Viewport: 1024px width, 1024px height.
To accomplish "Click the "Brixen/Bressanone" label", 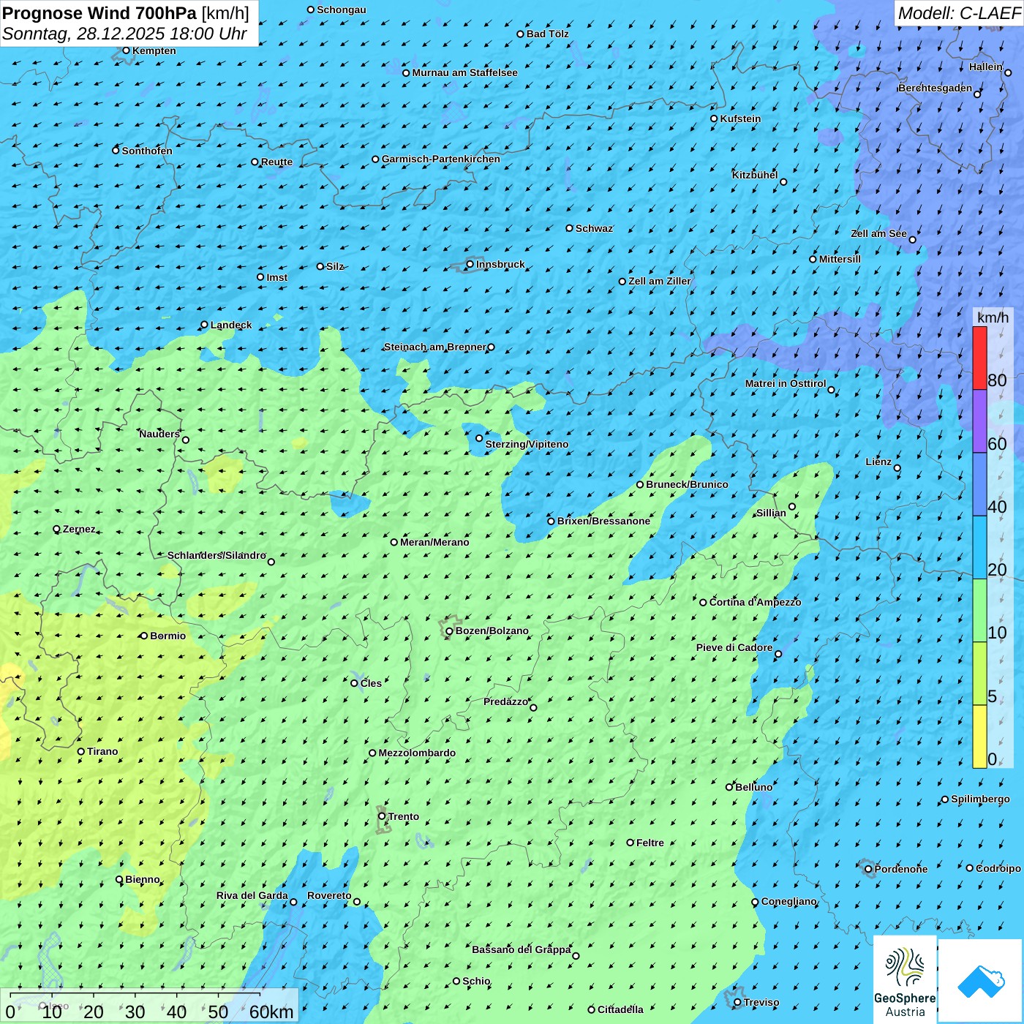I will pyautogui.click(x=603, y=521).
